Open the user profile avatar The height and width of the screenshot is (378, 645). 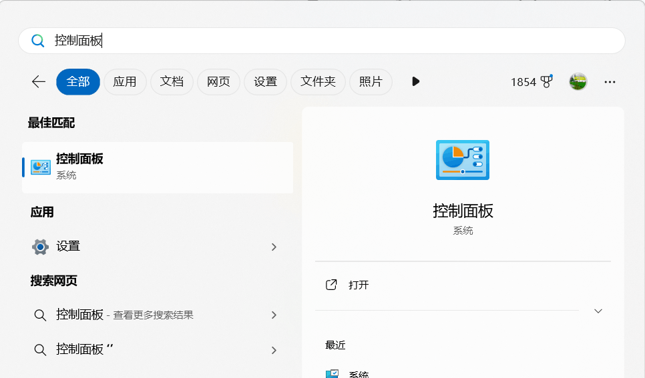pyautogui.click(x=578, y=82)
